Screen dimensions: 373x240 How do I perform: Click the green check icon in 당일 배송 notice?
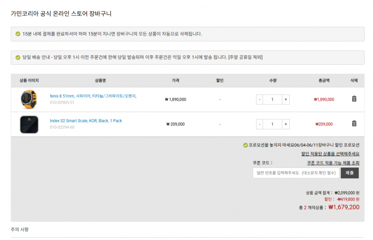click(x=18, y=57)
